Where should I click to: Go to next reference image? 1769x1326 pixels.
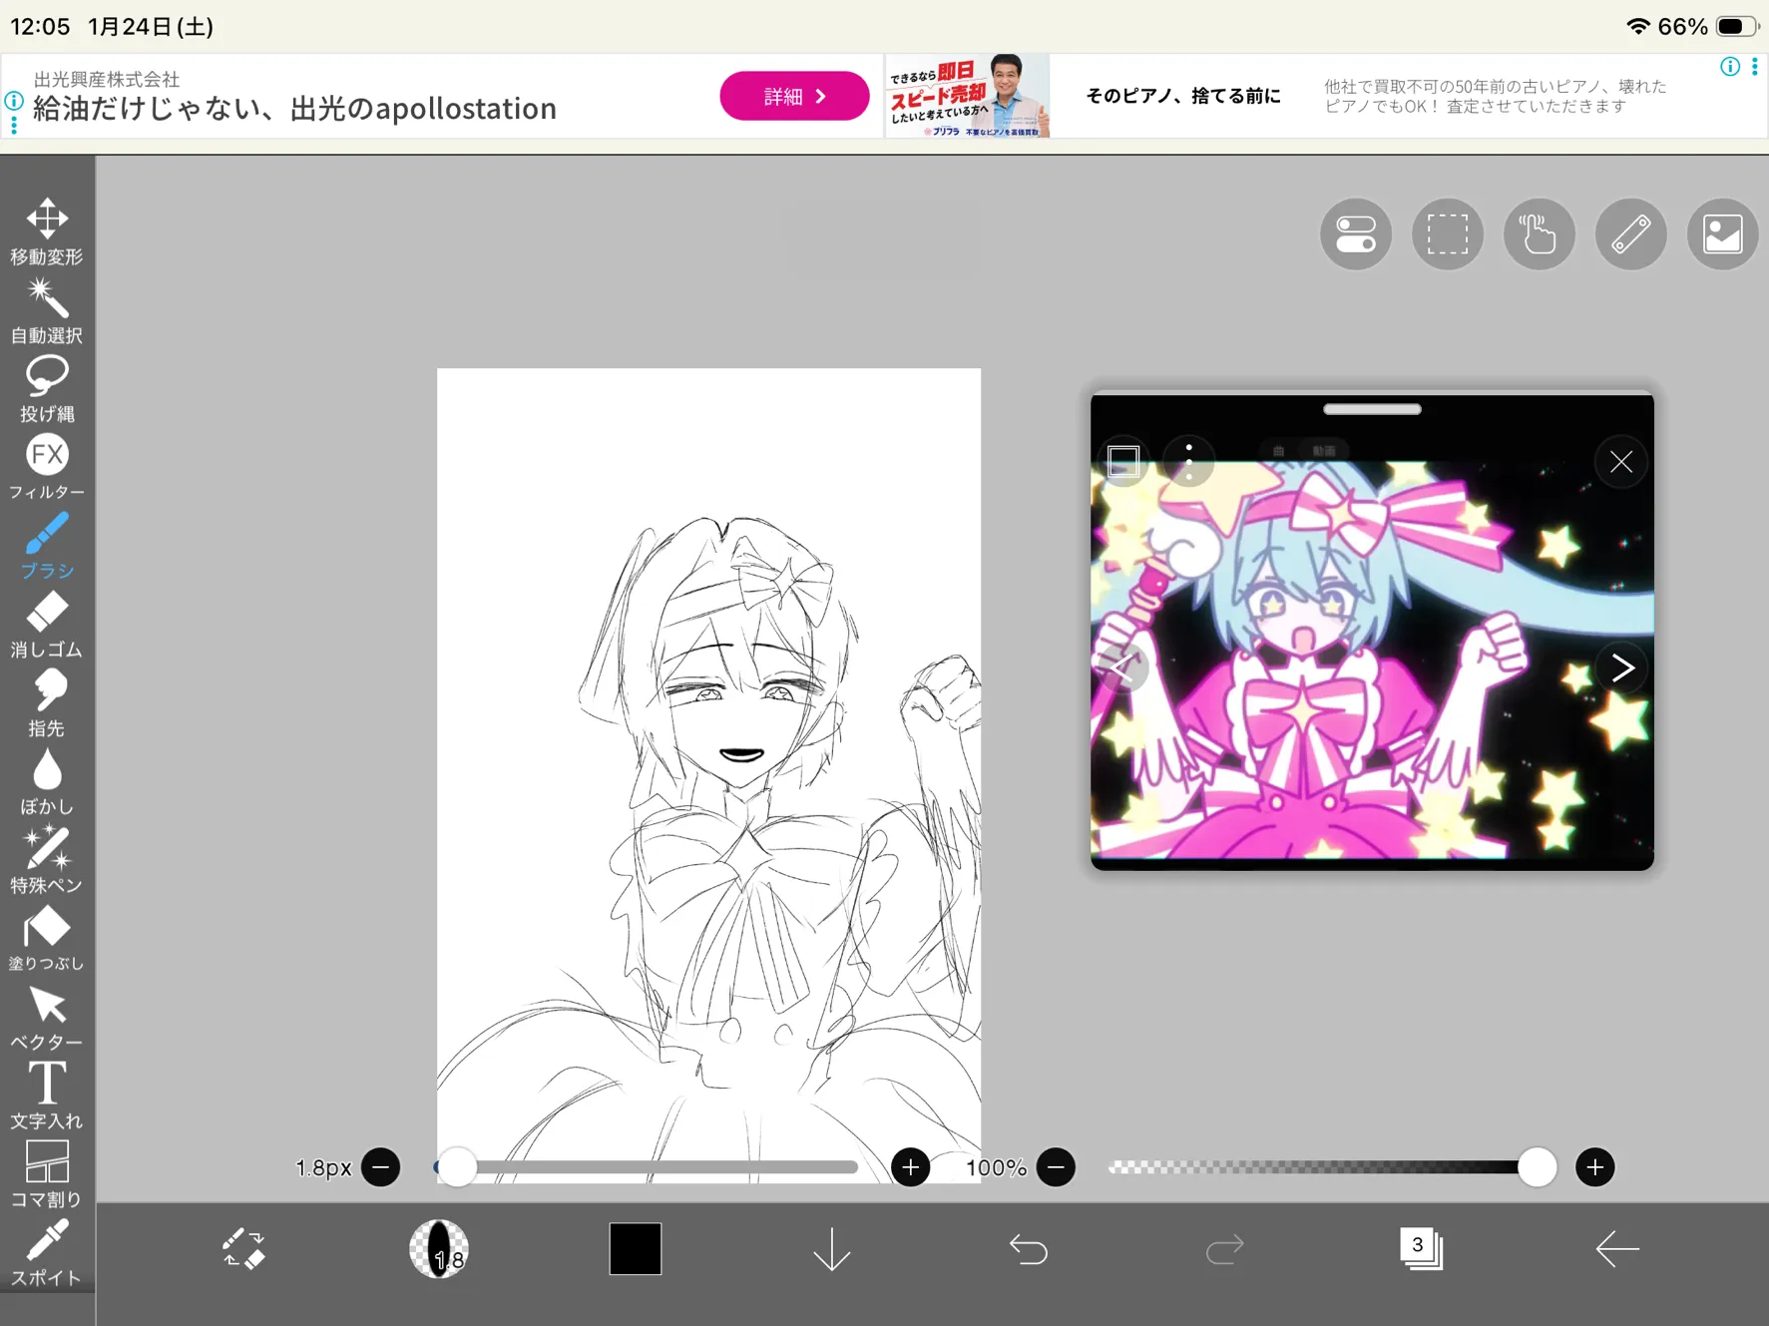coord(1621,667)
